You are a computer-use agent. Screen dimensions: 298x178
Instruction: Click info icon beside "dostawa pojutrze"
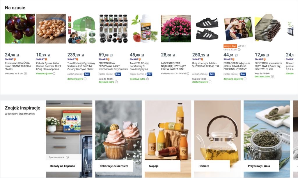245,79
